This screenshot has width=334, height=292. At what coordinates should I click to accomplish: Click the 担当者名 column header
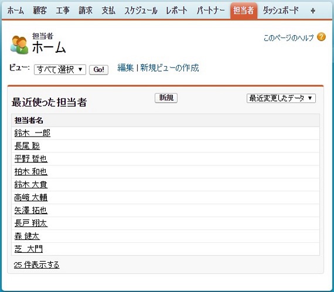tap(29, 120)
